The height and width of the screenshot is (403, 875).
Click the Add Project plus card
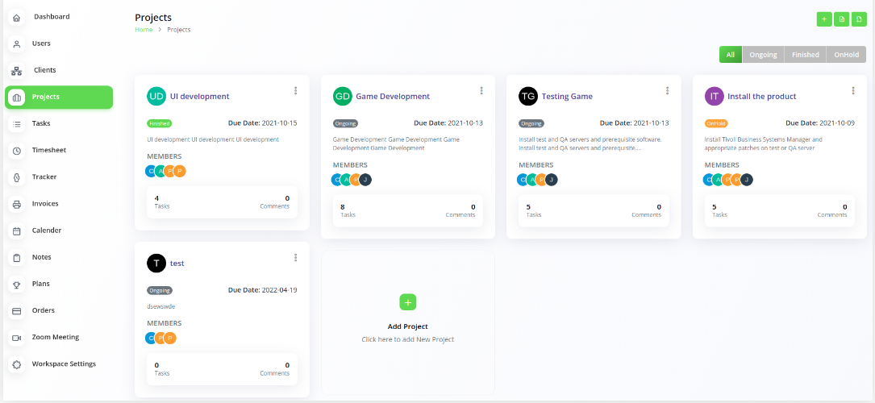[407, 302]
